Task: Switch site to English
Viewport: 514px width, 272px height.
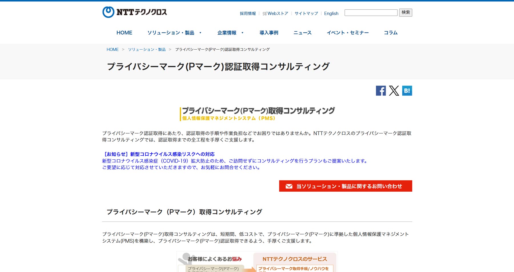Action: pos(331,13)
